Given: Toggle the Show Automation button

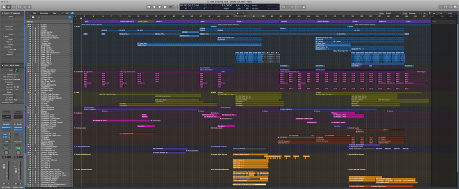Looking at the screenshot, I should coord(63,13).
